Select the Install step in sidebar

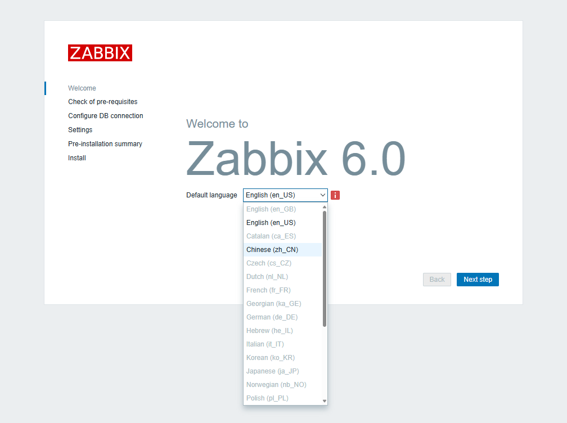[x=76, y=157]
